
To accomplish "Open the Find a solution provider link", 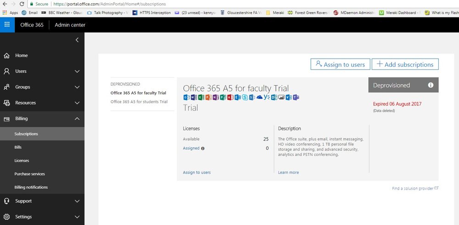I will pyautogui.click(x=415, y=188).
